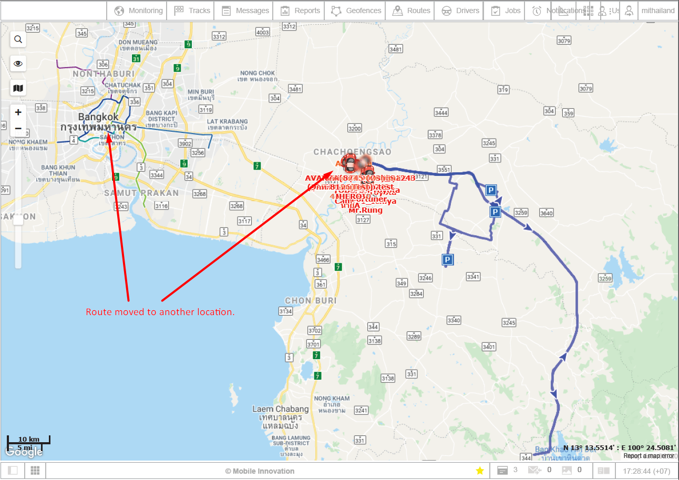Zoom in with the plus button

click(18, 112)
